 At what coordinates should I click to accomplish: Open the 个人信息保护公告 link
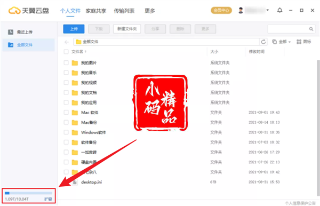click(x=300, y=203)
